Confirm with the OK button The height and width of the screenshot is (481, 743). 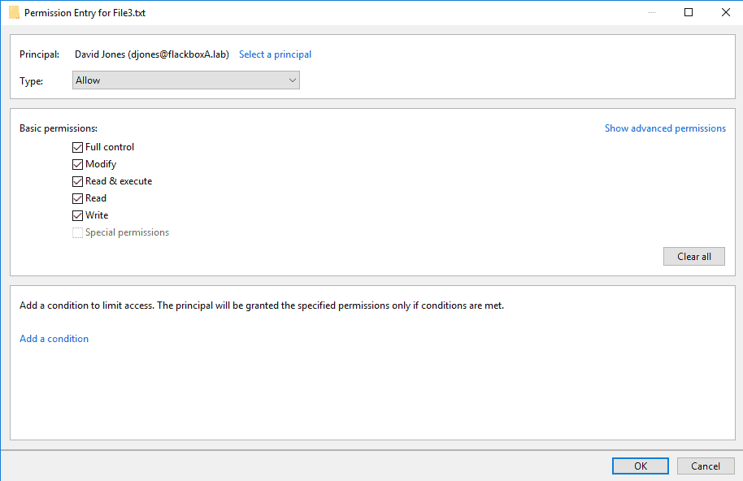(641, 466)
